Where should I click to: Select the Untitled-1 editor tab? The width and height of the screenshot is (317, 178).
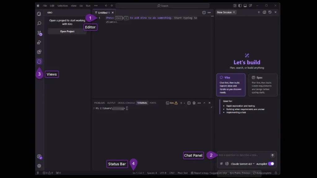(x=104, y=12)
